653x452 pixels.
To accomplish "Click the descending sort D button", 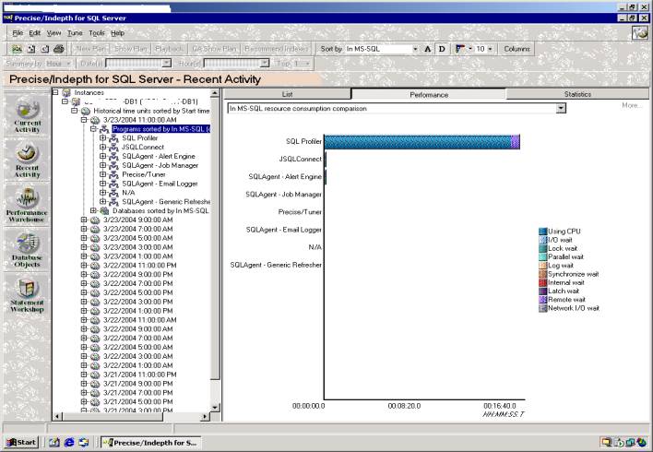I will coord(442,49).
